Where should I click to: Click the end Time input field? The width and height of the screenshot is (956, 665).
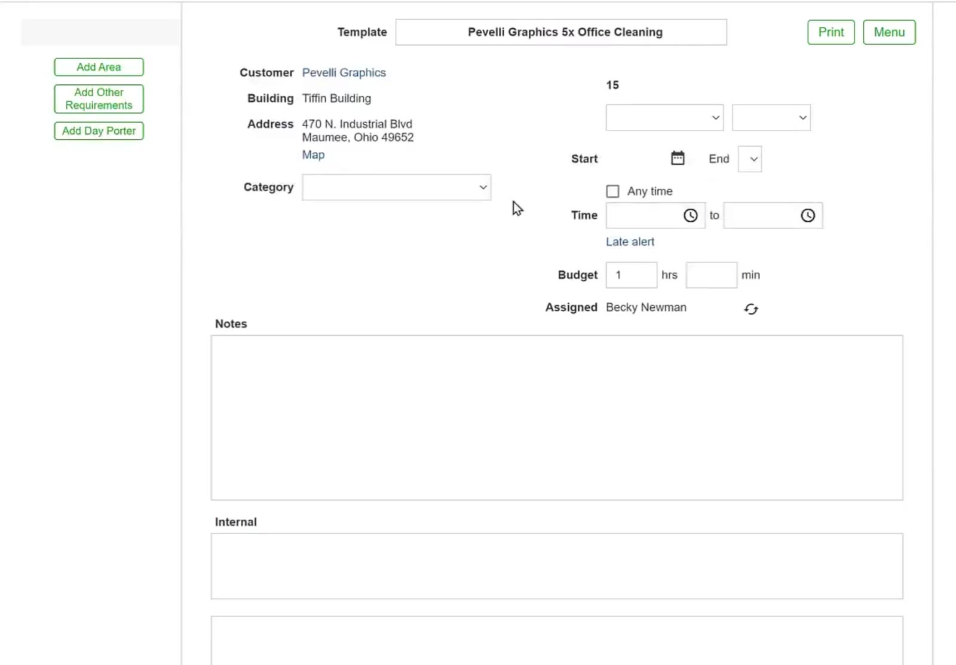pyautogui.click(x=773, y=215)
